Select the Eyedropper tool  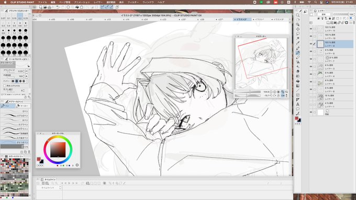(298, 43)
